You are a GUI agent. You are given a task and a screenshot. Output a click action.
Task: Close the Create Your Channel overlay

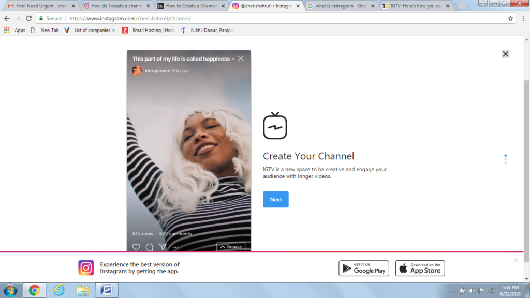point(505,54)
